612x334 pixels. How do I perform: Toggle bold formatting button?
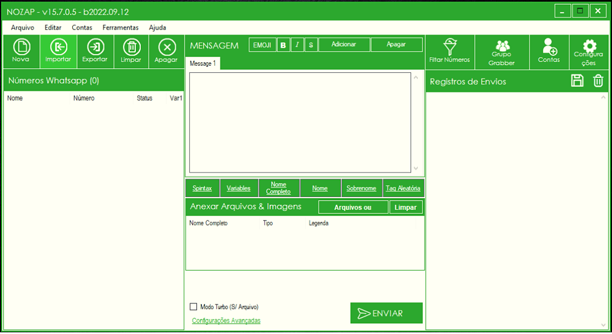pyautogui.click(x=283, y=45)
